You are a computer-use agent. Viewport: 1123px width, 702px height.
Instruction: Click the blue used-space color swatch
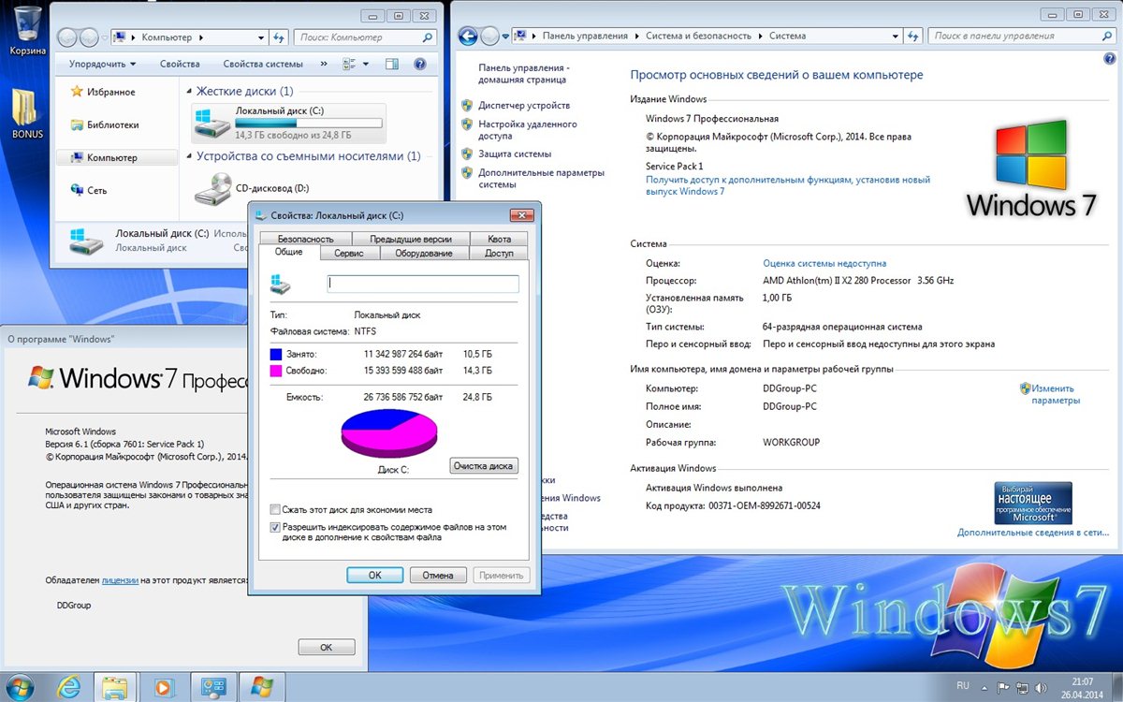tap(276, 355)
